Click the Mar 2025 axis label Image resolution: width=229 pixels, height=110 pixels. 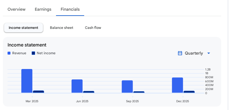pos(32,101)
